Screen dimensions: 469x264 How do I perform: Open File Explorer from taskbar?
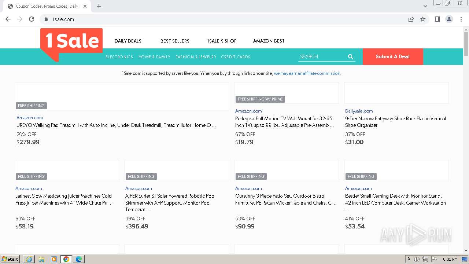(x=41, y=259)
